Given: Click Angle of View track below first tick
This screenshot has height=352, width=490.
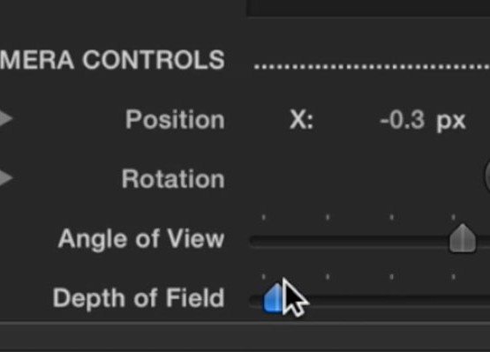Looking at the screenshot, I should pos(263,241).
